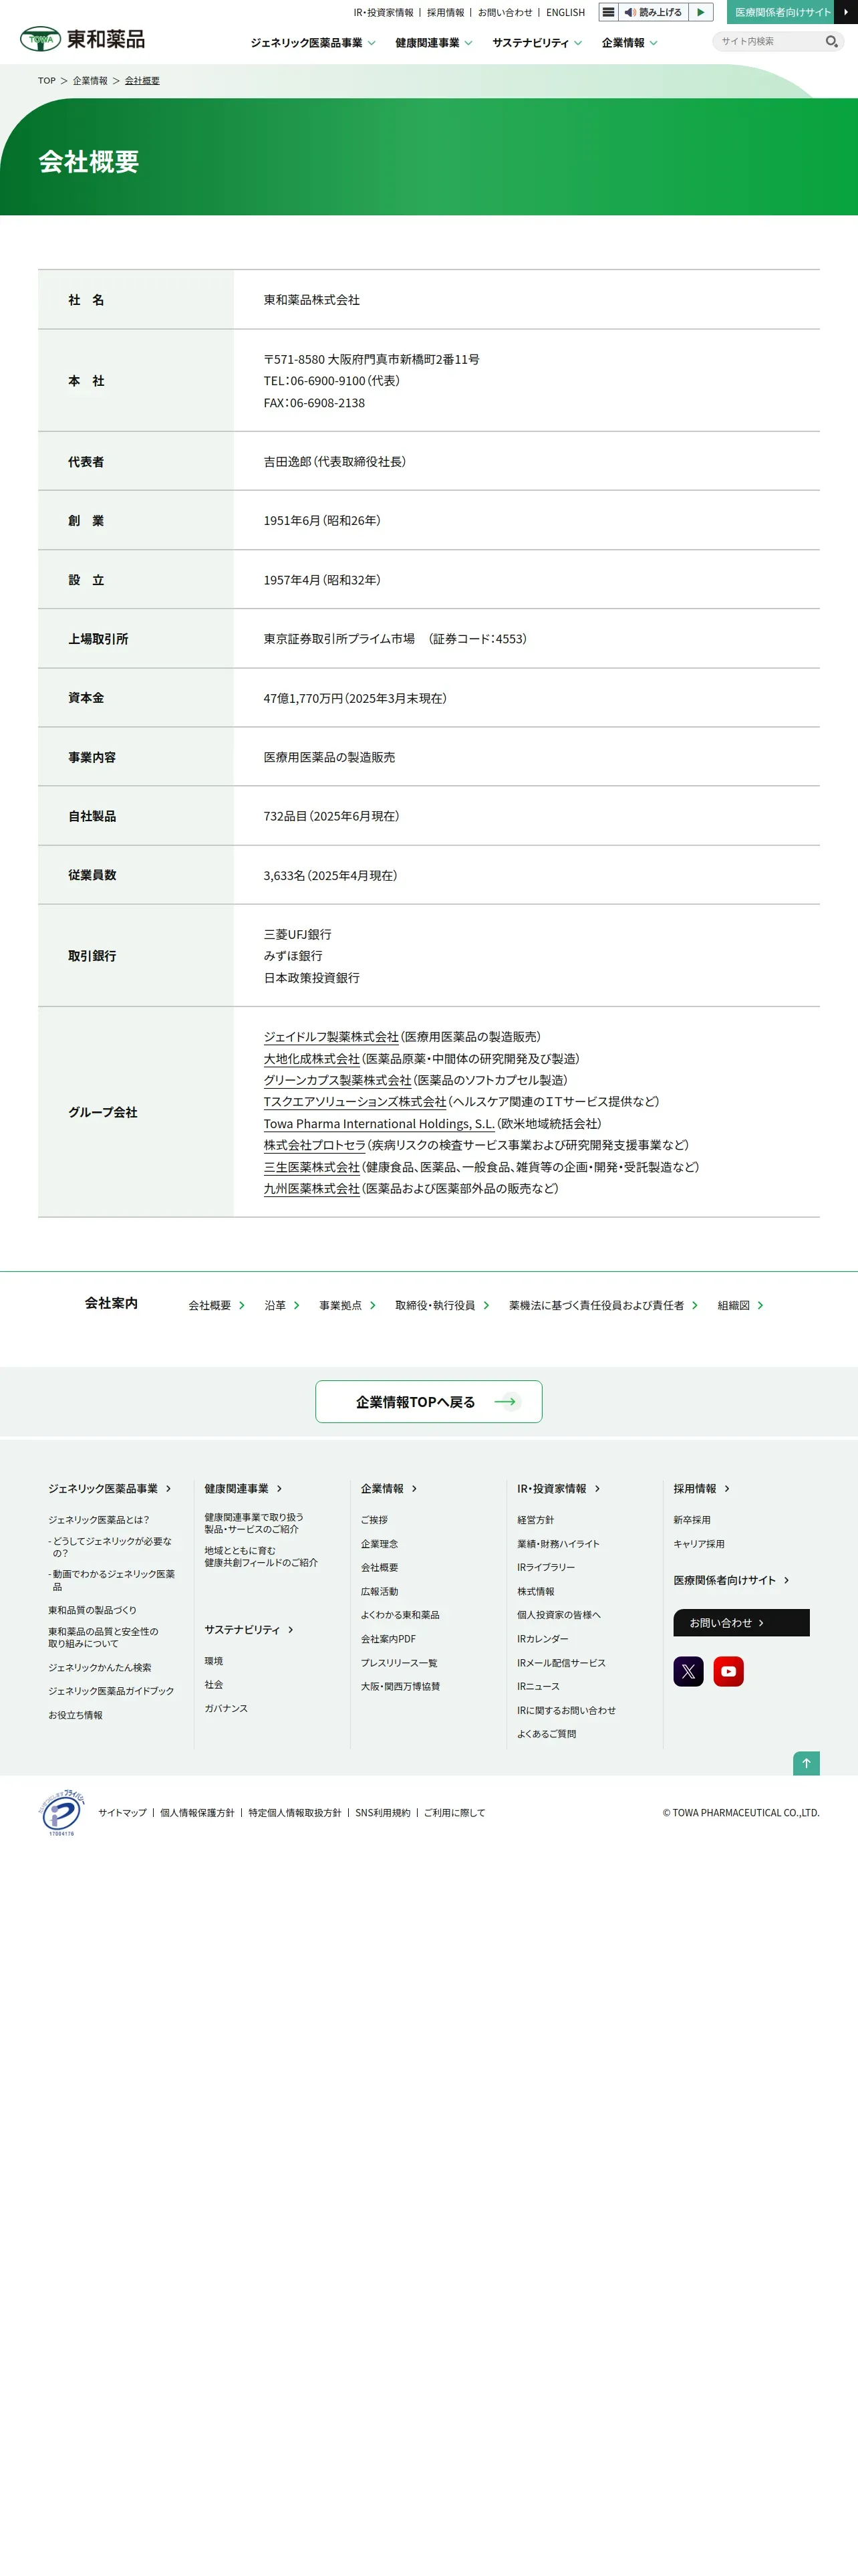Open footer キャリア採用 link
The image size is (858, 2576).
(698, 1544)
